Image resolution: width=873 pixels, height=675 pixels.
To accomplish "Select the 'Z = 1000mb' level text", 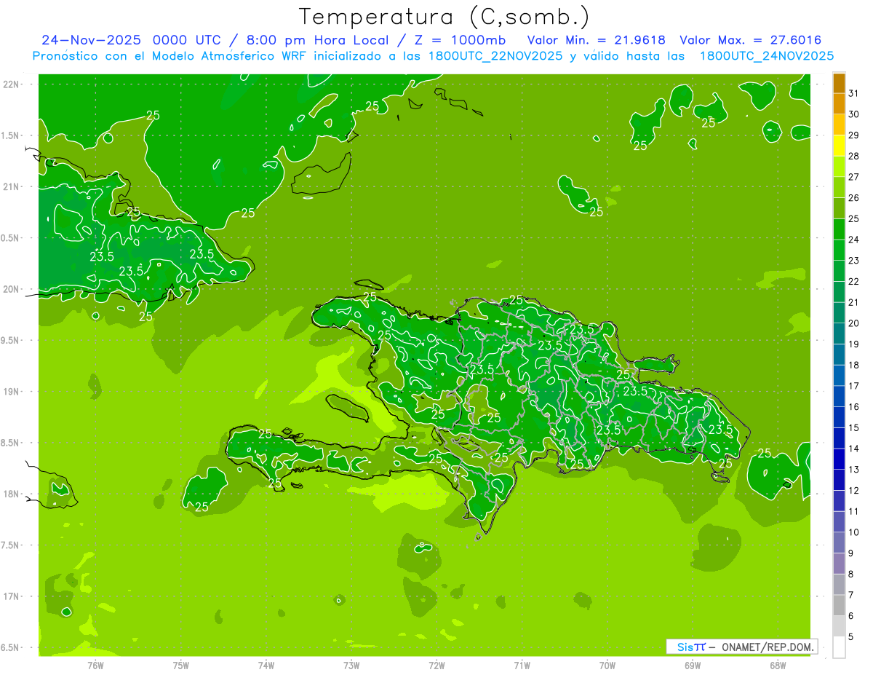I will click(x=461, y=39).
